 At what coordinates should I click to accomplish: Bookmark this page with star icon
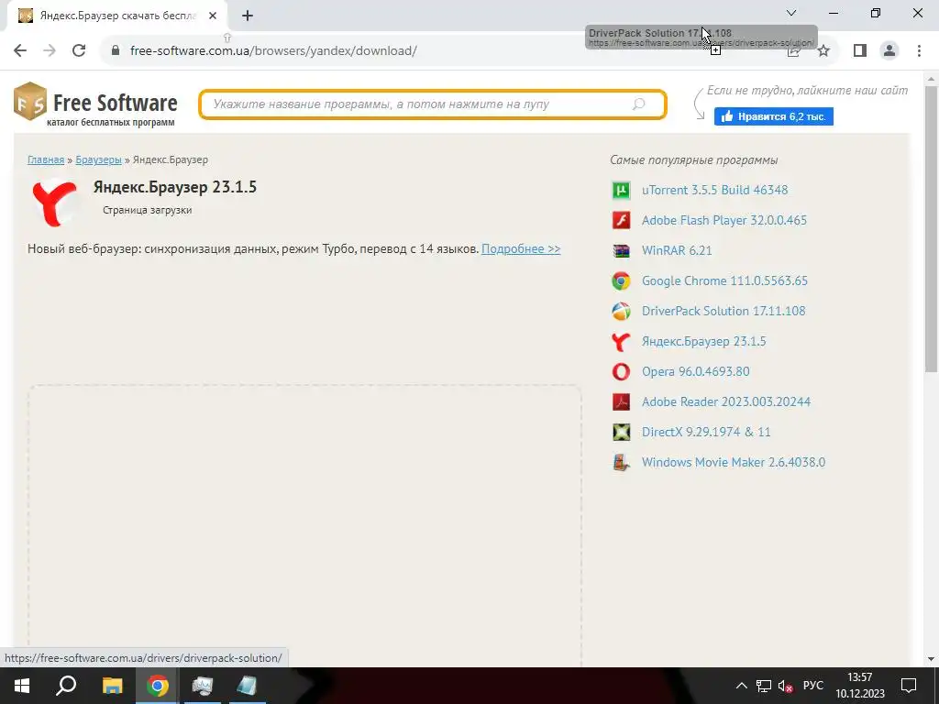(x=823, y=51)
